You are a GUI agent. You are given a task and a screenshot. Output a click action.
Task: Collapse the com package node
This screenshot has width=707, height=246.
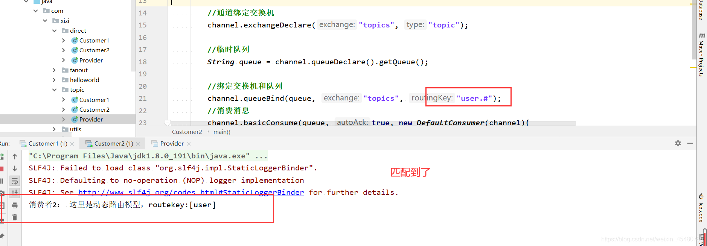pos(36,11)
